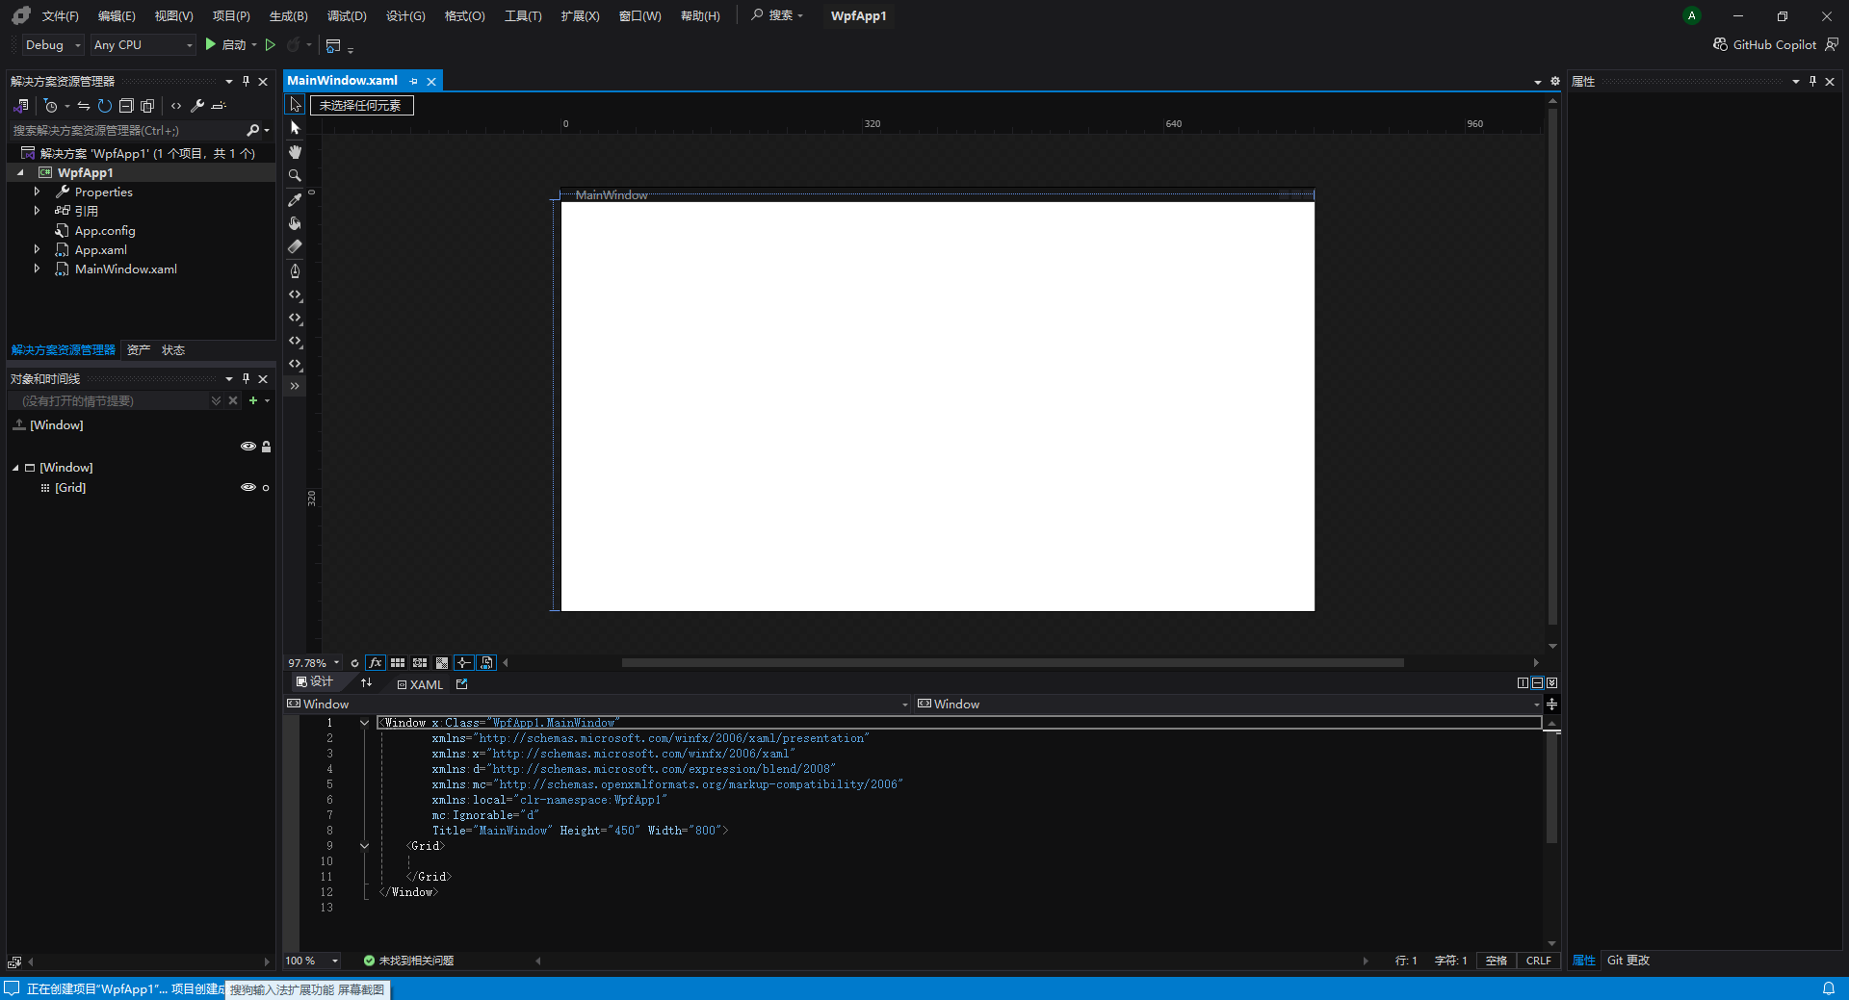Select the Zoom tool in designer toolbar
This screenshot has height=1000, width=1849.
coord(295,175)
